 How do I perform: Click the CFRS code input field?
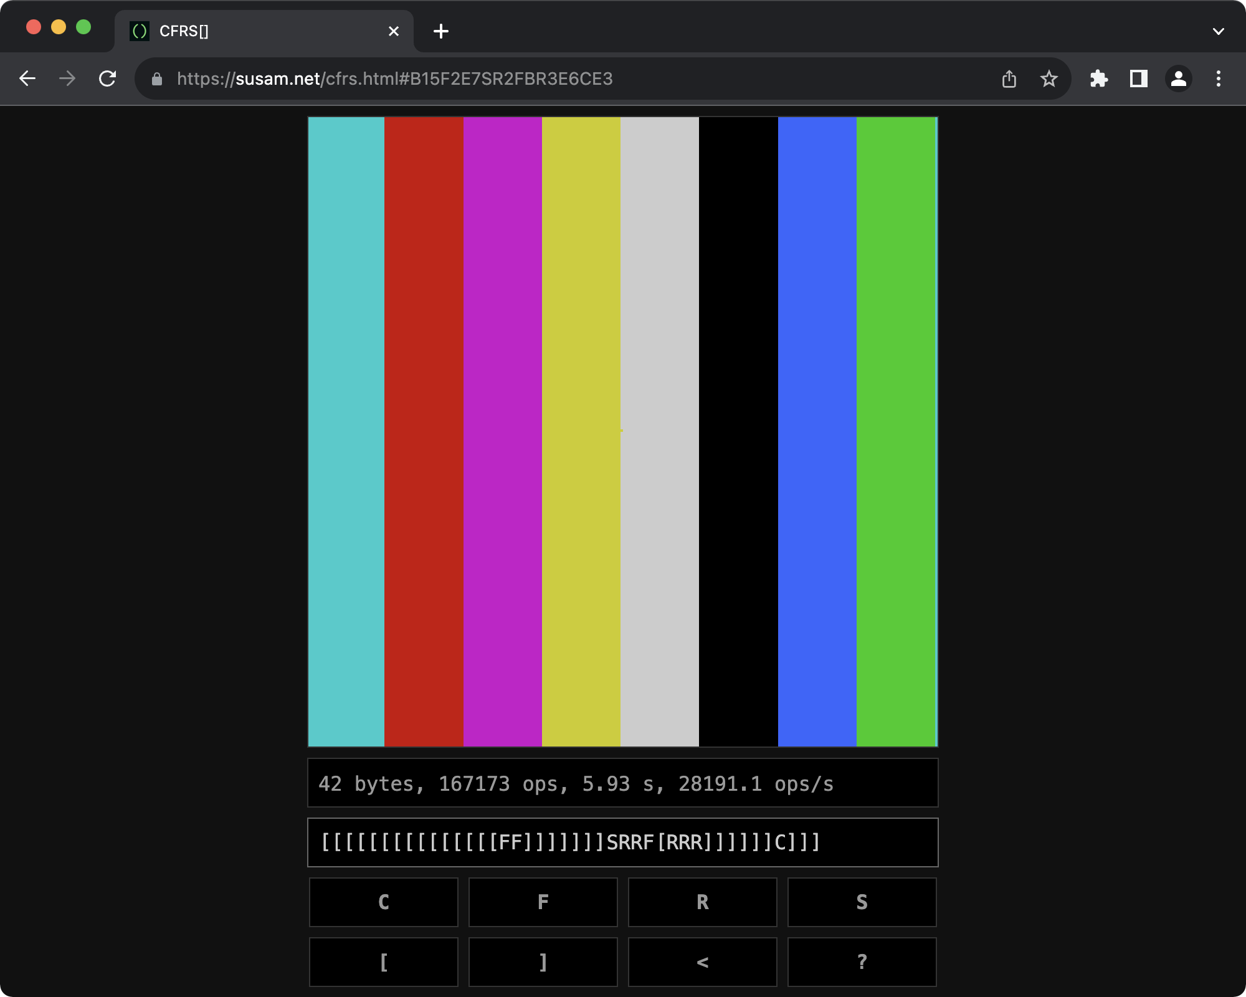623,842
